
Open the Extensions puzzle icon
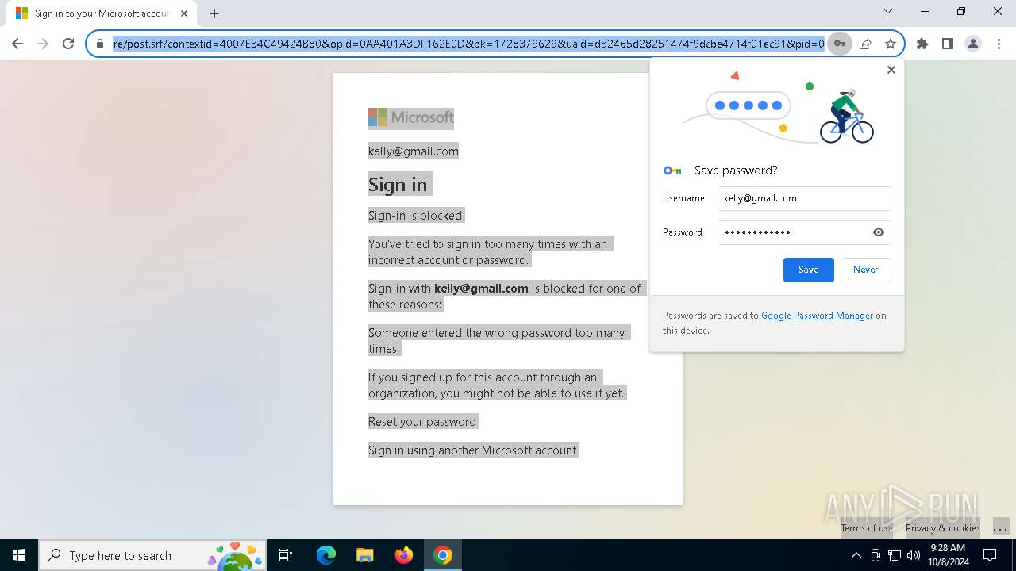pyautogui.click(x=922, y=44)
